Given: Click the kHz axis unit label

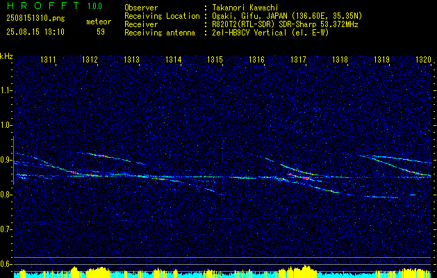Looking at the screenshot, I should point(6,56).
